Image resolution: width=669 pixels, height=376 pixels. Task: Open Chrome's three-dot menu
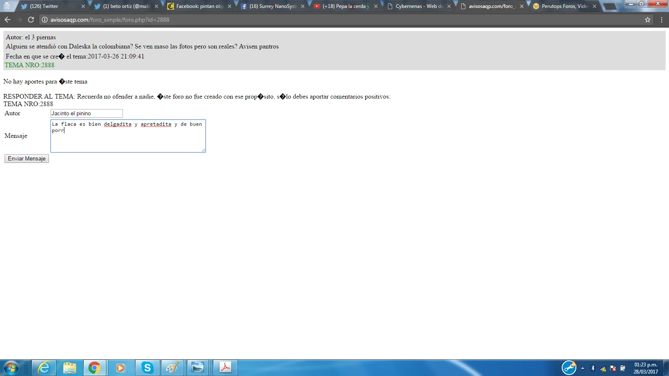pyautogui.click(x=661, y=20)
